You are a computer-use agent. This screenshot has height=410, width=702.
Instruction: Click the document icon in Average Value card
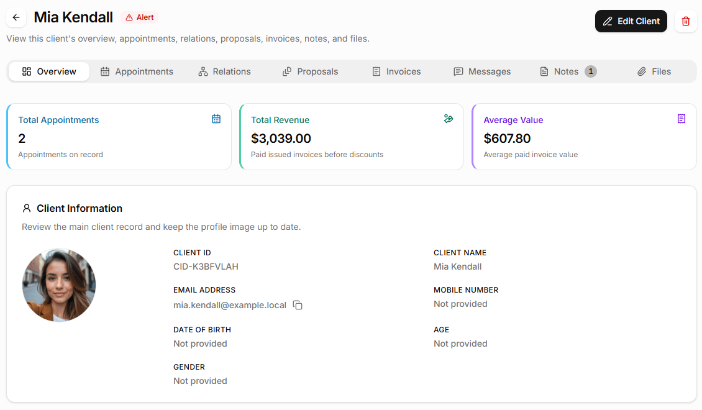point(681,119)
